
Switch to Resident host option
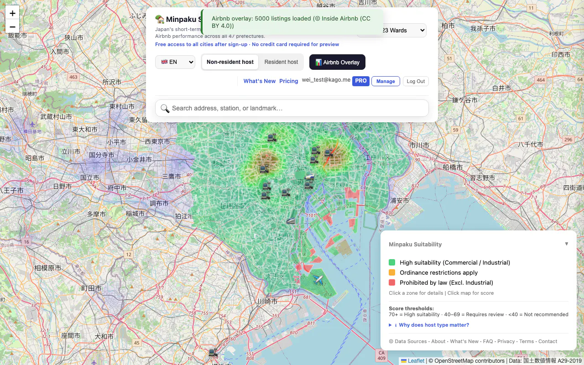(x=281, y=62)
